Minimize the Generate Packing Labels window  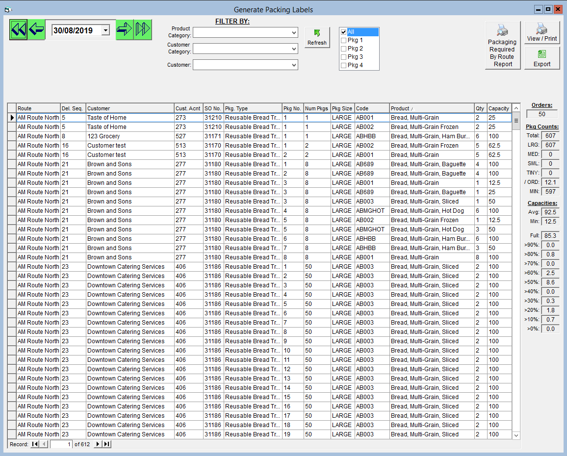[539, 9]
